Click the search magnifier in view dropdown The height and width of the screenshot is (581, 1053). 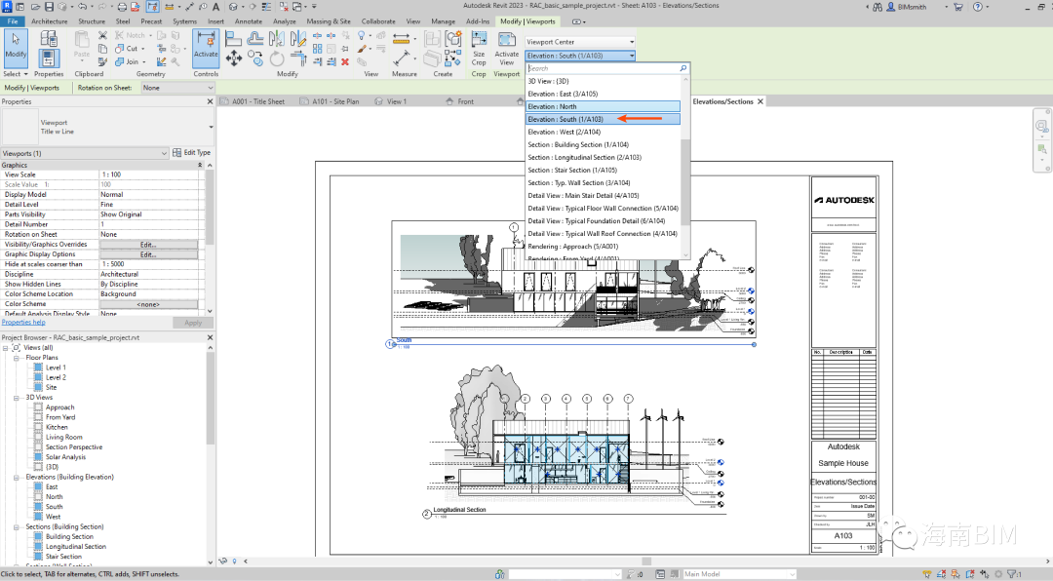click(x=682, y=68)
